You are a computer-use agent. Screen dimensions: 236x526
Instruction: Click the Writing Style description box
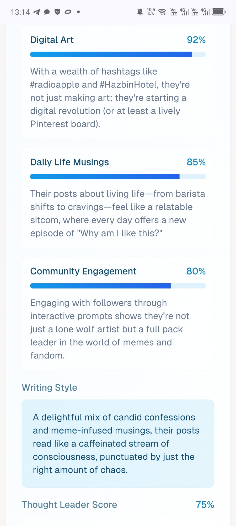point(118,443)
